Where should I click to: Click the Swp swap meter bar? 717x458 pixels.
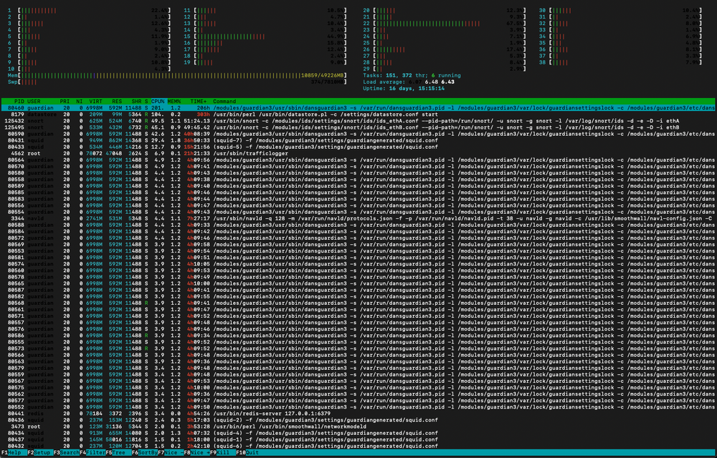pyautogui.click(x=177, y=82)
